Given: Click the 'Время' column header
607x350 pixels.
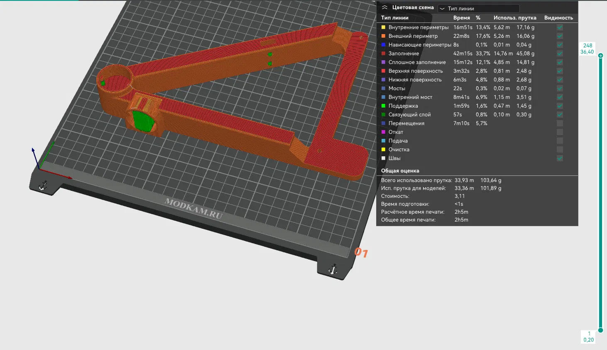Looking at the screenshot, I should [x=462, y=18].
